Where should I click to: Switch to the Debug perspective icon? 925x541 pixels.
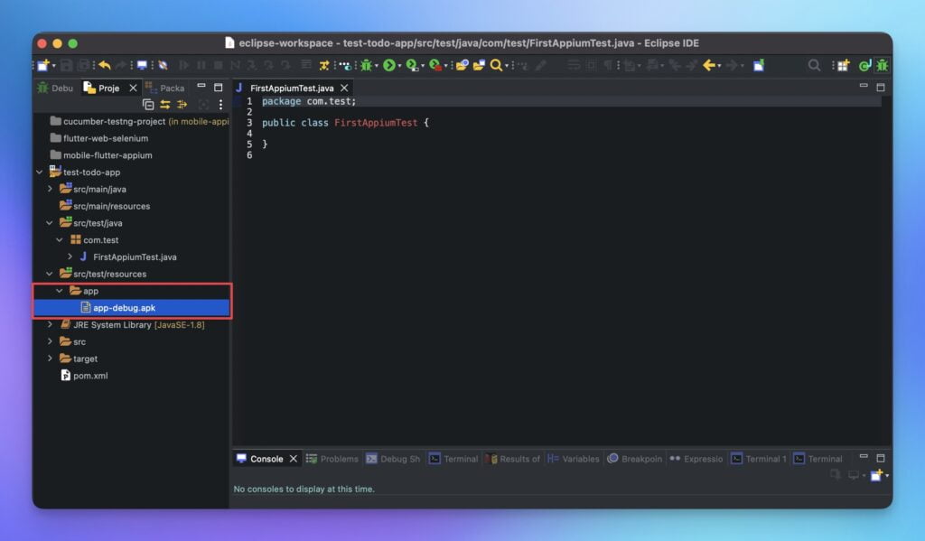point(883,66)
